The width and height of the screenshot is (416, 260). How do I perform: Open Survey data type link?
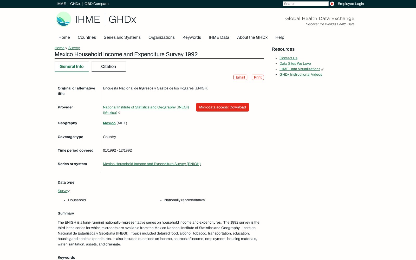(x=63, y=191)
